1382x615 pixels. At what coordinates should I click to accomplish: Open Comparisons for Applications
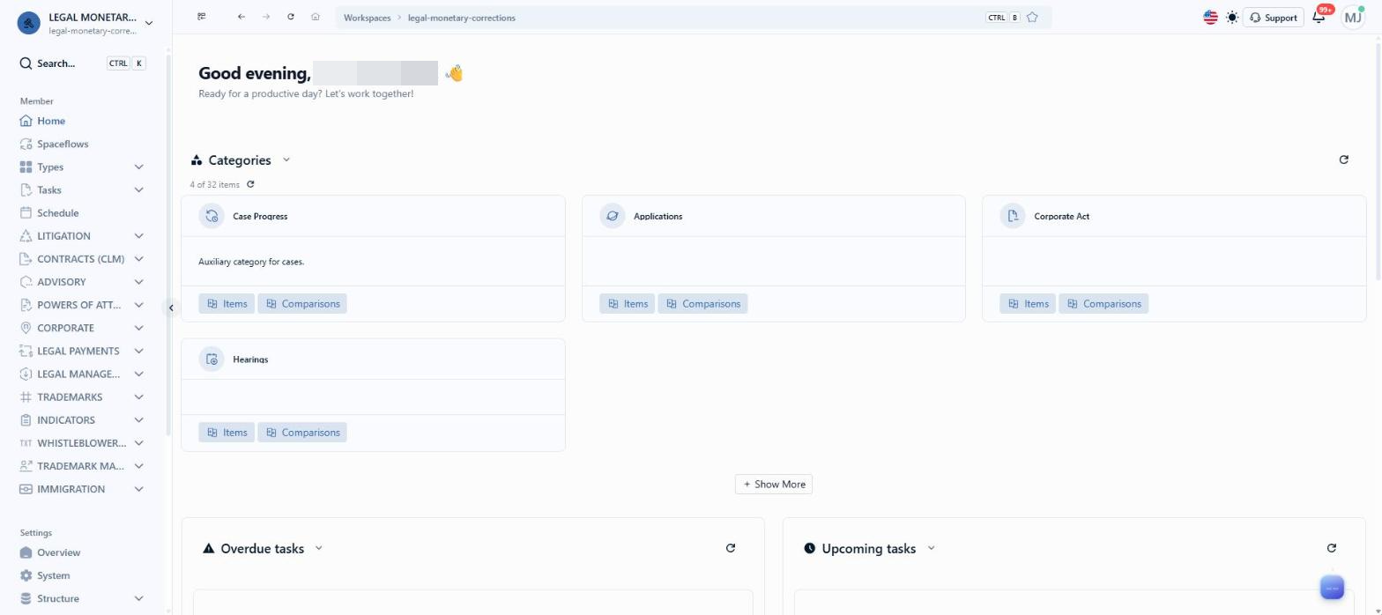[x=702, y=303]
